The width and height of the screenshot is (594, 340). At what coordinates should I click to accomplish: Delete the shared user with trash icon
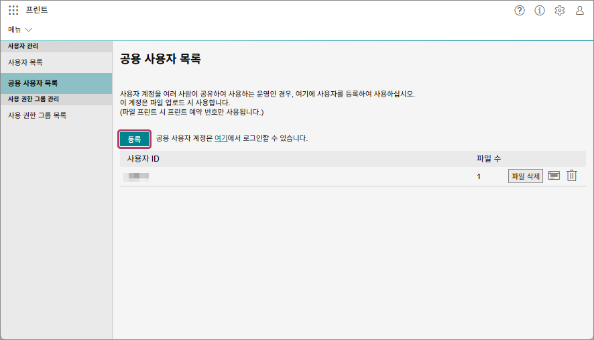[x=572, y=176]
